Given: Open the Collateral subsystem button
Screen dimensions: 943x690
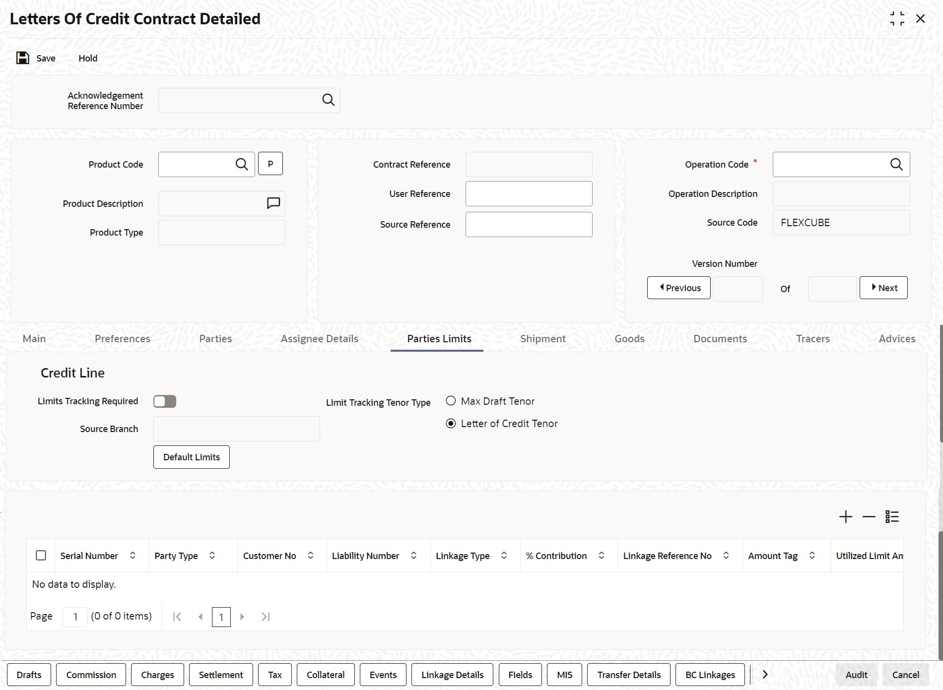Looking at the screenshot, I should point(326,675).
